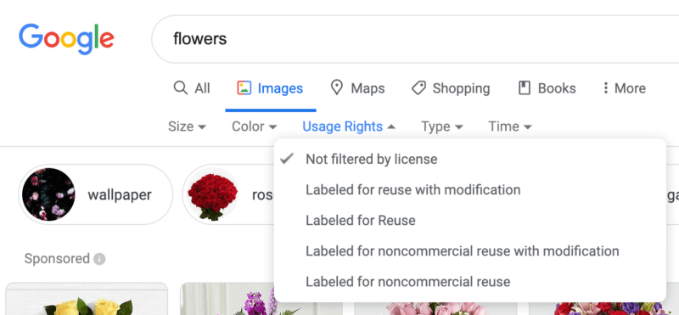Switch to the All search tab
The width and height of the screenshot is (679, 315).
coord(192,88)
